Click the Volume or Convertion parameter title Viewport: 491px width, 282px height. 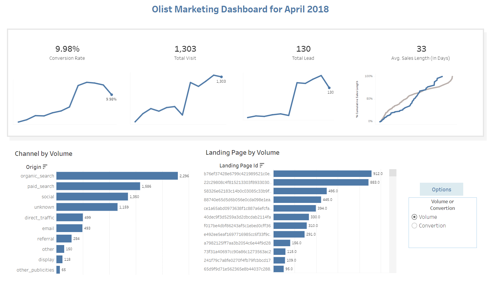(442, 205)
